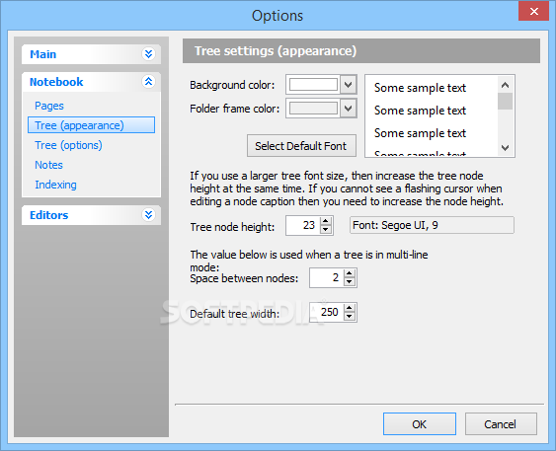Viewport: 556px width, 451px height.
Task: Select the Notebook group header
Action: pyautogui.click(x=91, y=82)
